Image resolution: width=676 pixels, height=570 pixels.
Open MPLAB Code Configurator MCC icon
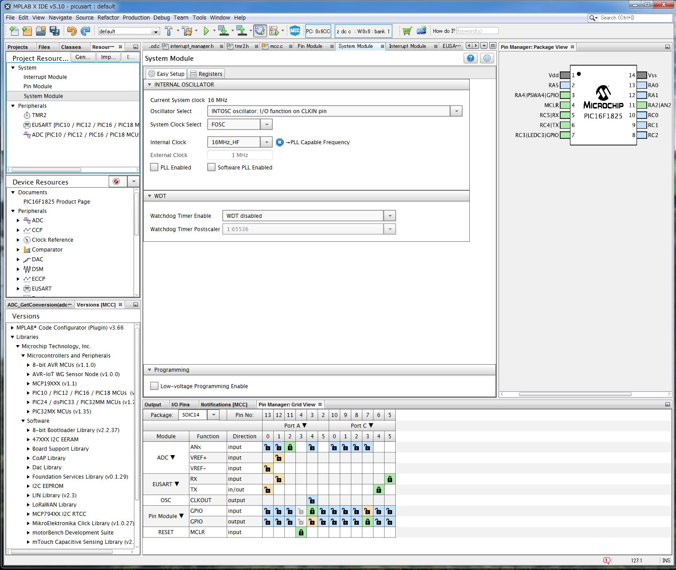[295, 31]
